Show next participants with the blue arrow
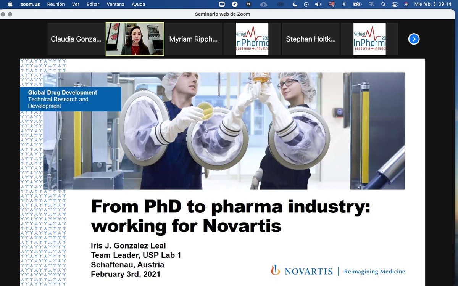 coord(414,39)
